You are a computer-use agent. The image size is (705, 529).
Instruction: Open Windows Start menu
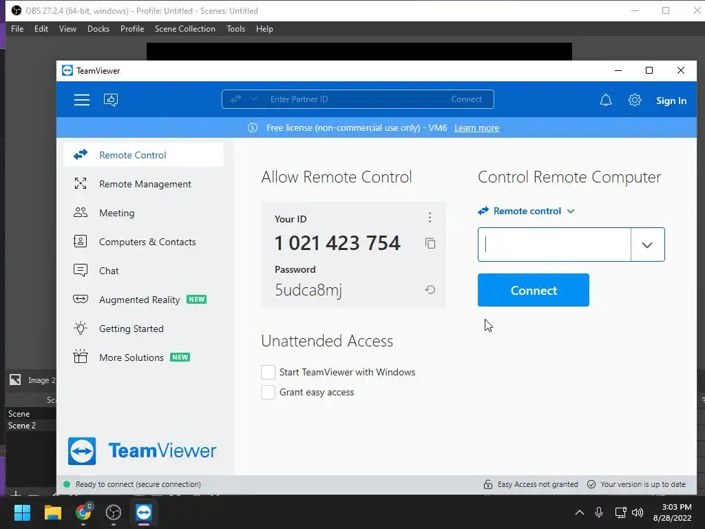coord(22,512)
